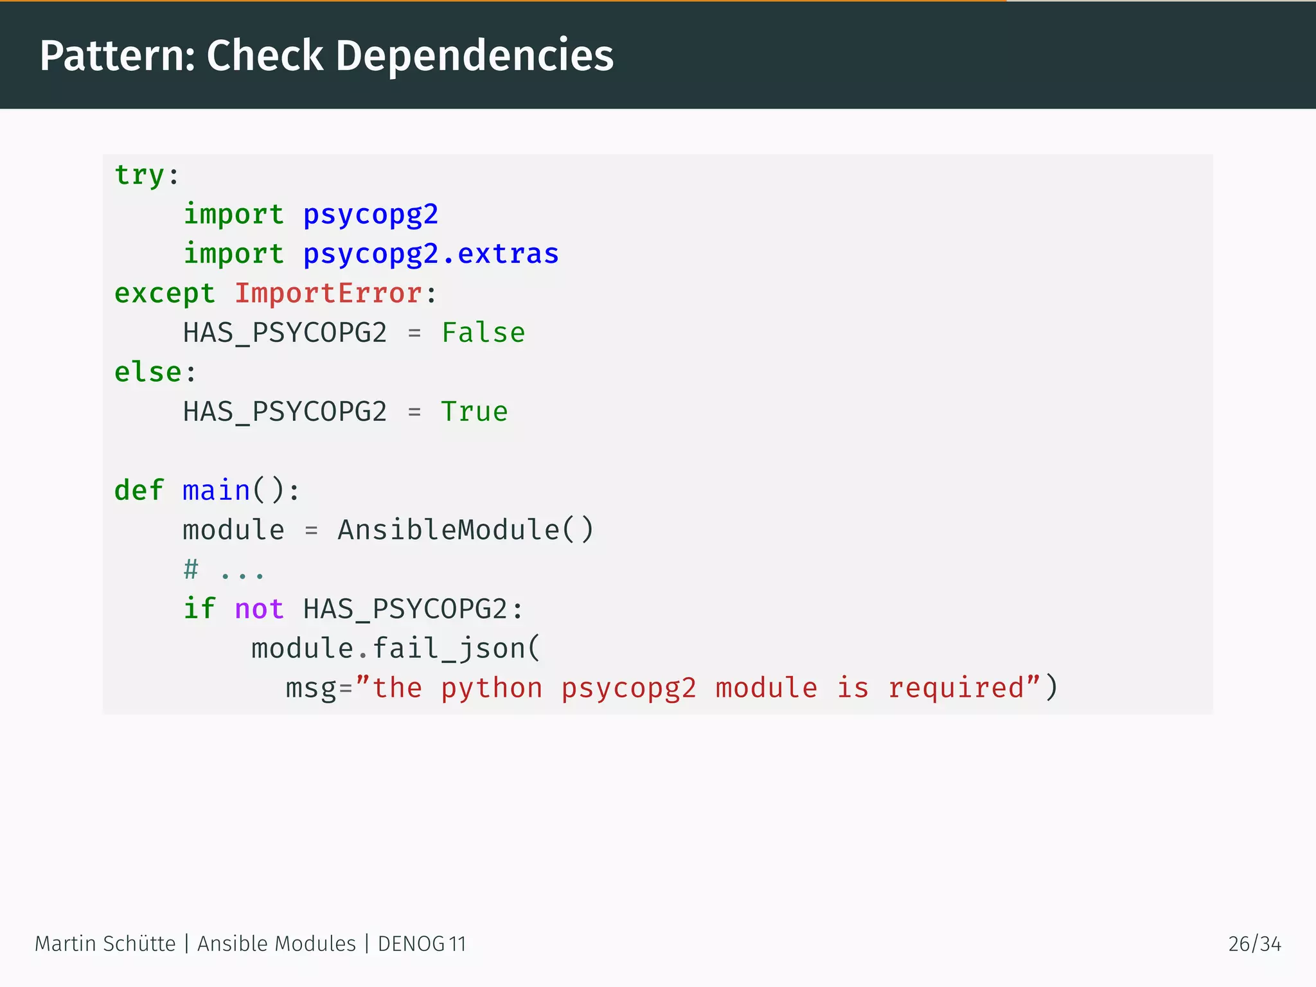Click the 'def main():' line
The width and height of the screenshot is (1316, 987).
[207, 491]
